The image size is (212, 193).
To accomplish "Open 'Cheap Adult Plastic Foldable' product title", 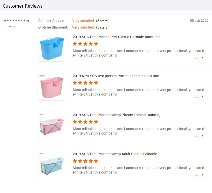I will (116, 154).
